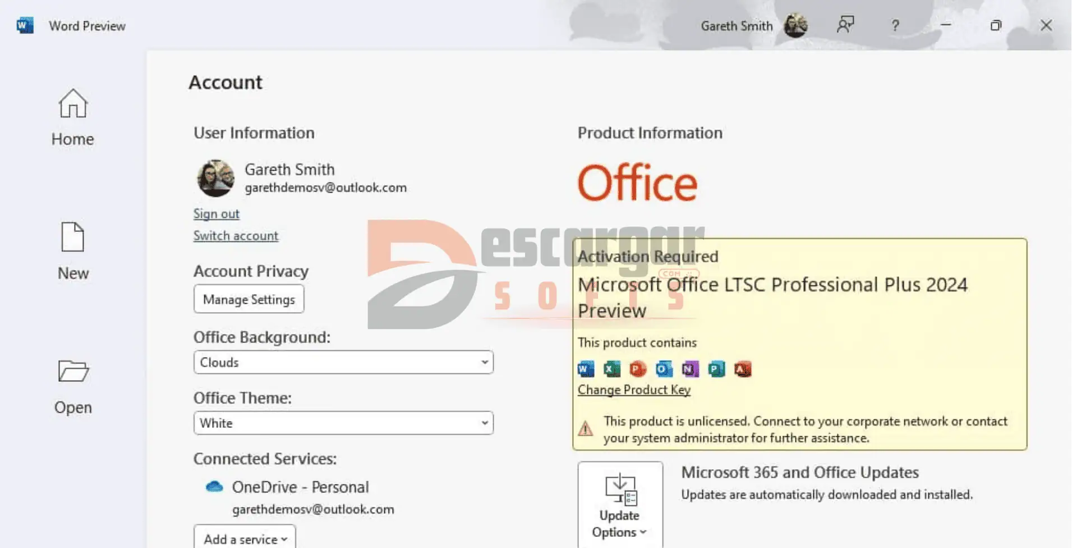Open Manage Settings for Account Privacy
The width and height of the screenshot is (1072, 548).
click(x=249, y=299)
